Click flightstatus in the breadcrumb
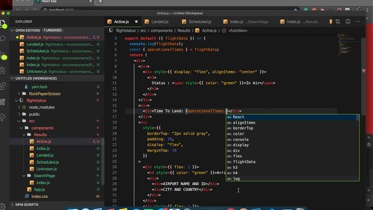 [x=126, y=30]
